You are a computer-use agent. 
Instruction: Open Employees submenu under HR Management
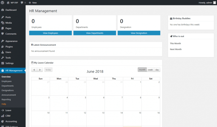click(6, 81)
